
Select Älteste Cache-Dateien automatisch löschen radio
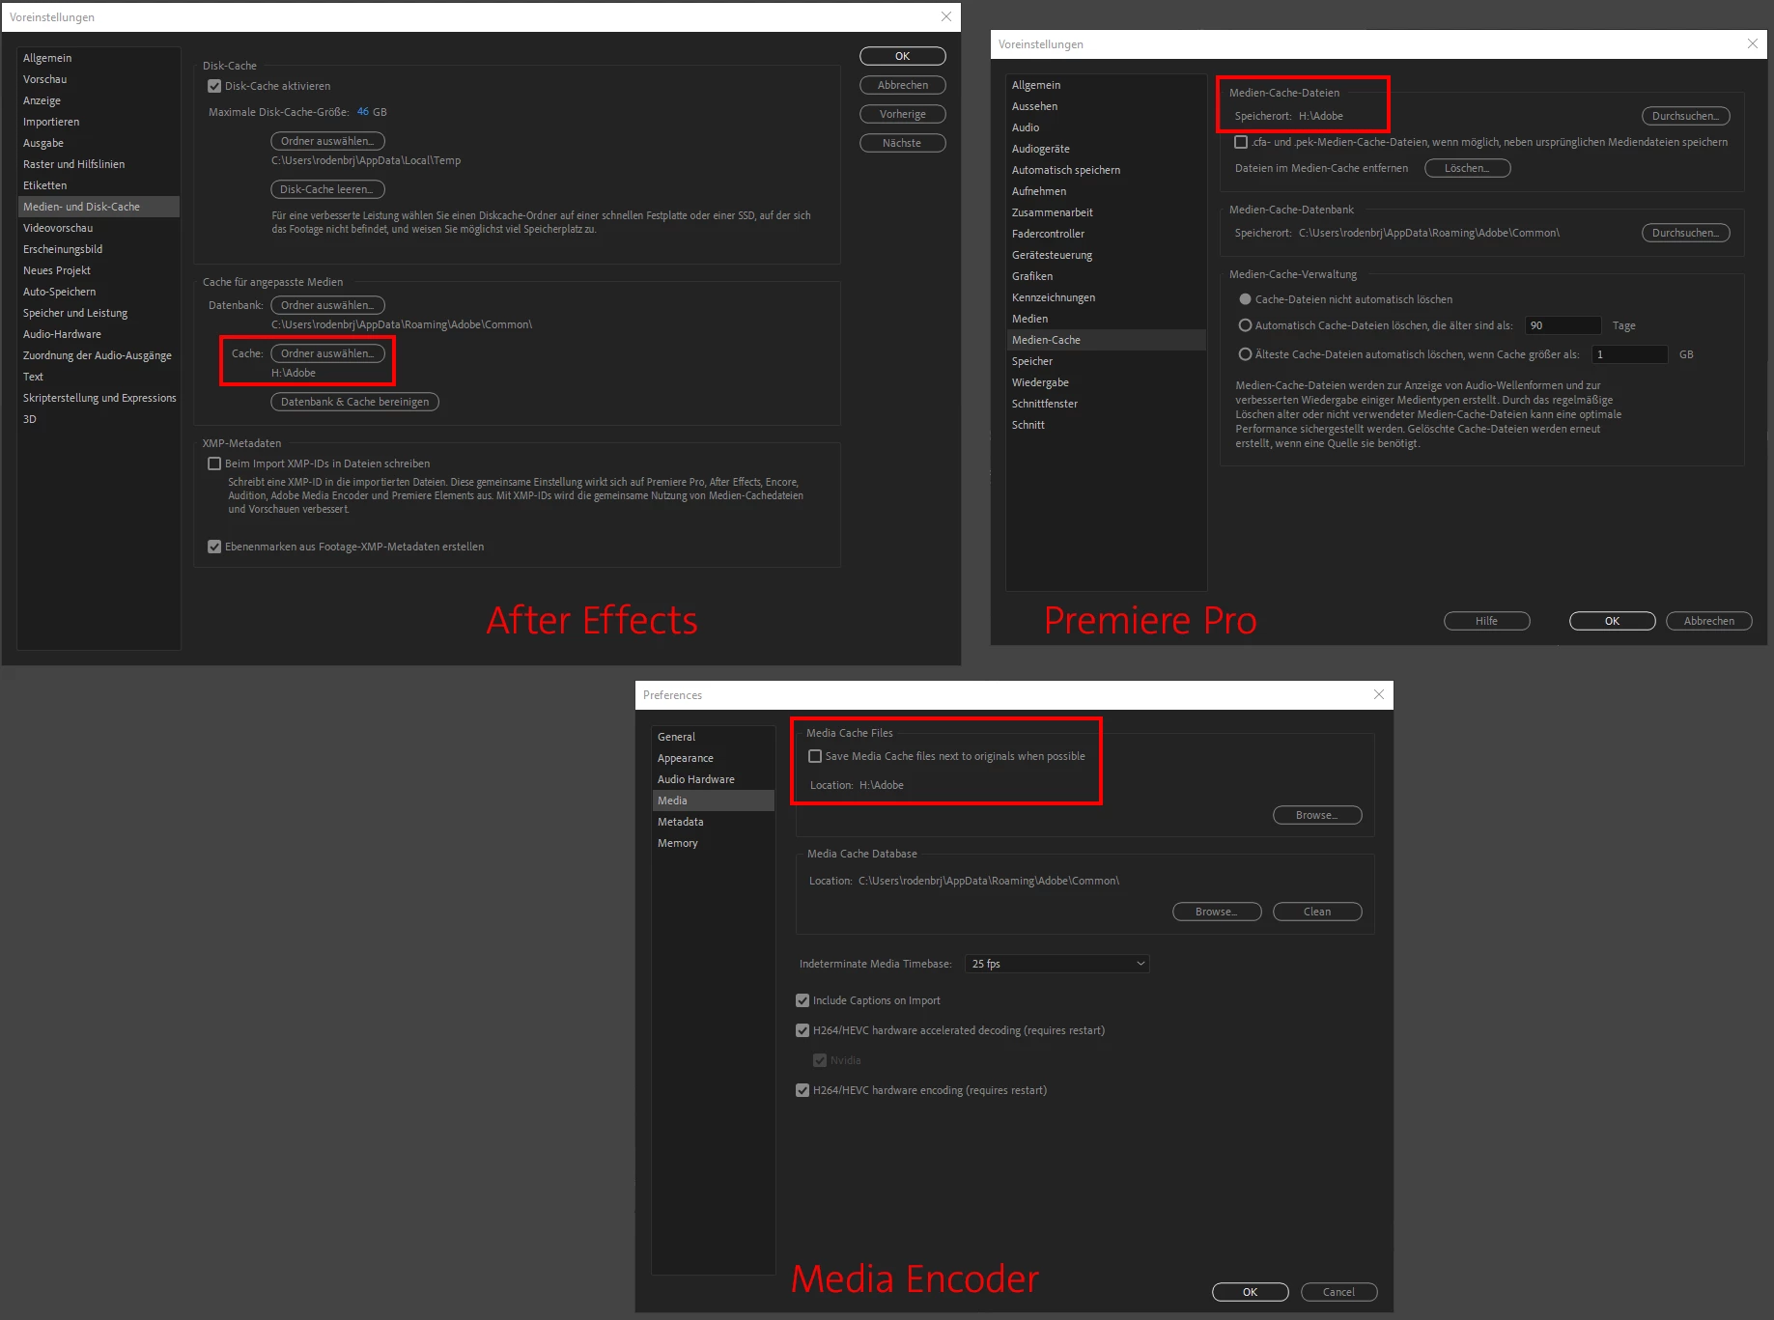pyautogui.click(x=1245, y=354)
